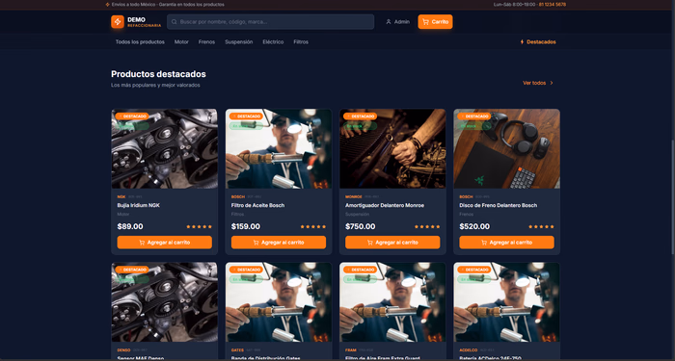
Task: Click the Destacado badge on the Denso product card
Action: [x=132, y=270]
